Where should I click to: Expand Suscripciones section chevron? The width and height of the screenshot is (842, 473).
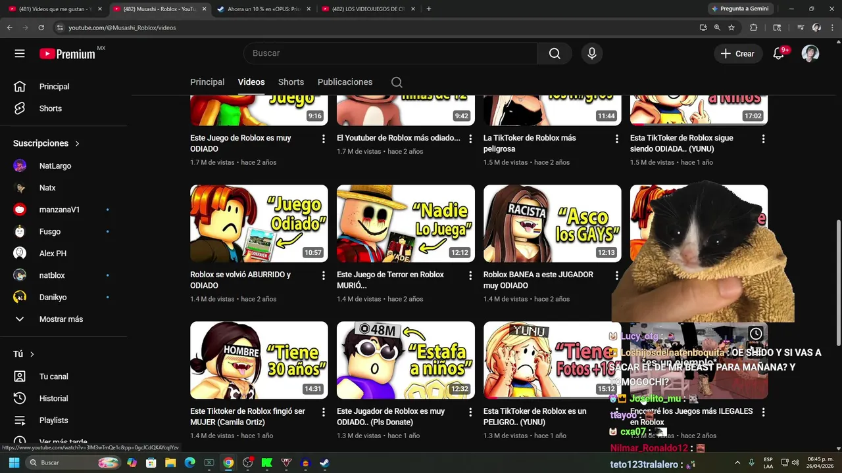coord(77,143)
